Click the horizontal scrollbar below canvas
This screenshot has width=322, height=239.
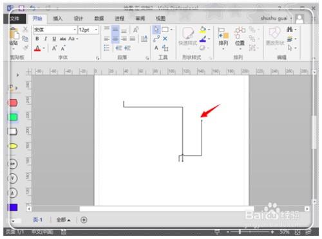[x=167, y=209]
